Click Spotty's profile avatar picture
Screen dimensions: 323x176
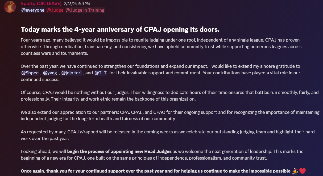10,7
